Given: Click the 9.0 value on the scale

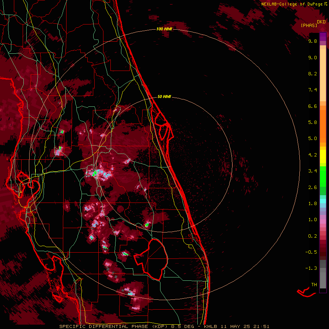Looking at the screenshot, I should click(313, 57).
